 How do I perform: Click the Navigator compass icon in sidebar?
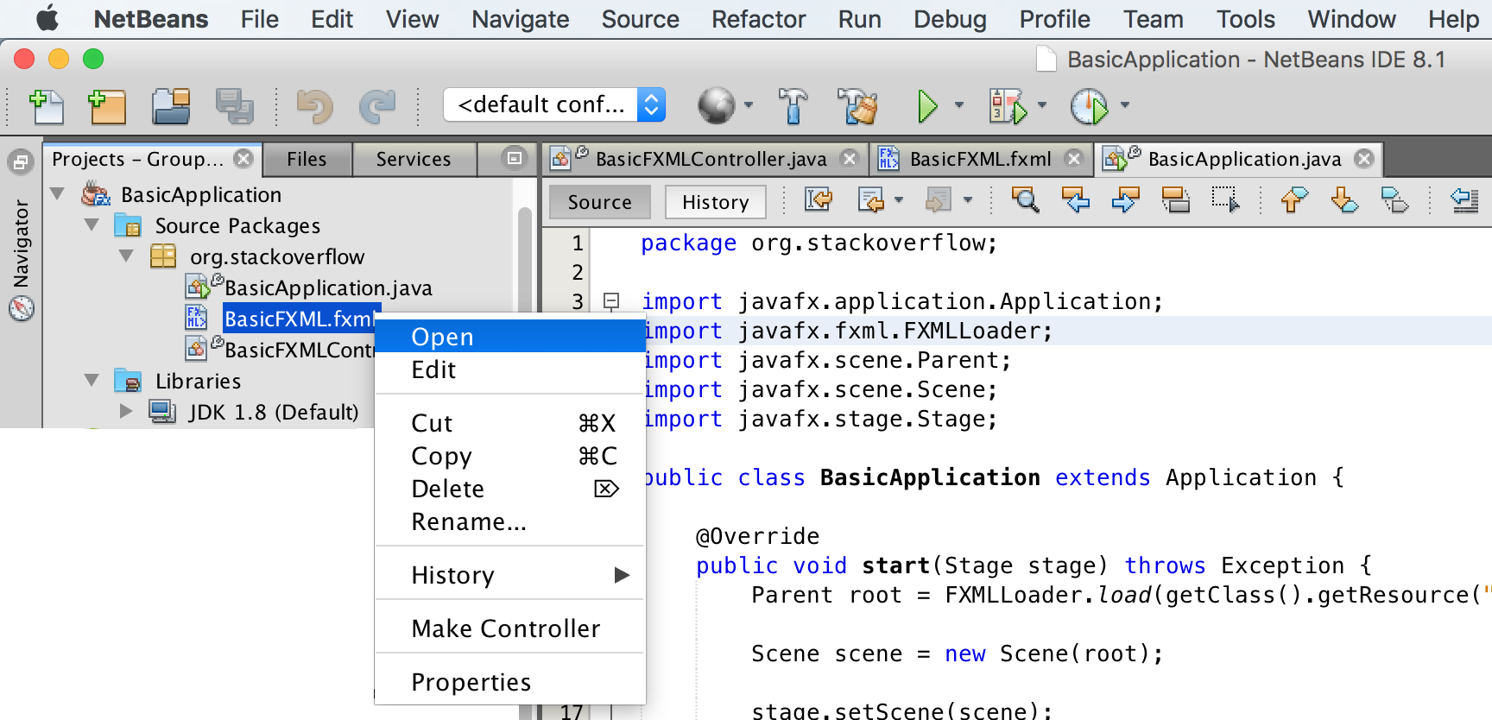(x=21, y=308)
